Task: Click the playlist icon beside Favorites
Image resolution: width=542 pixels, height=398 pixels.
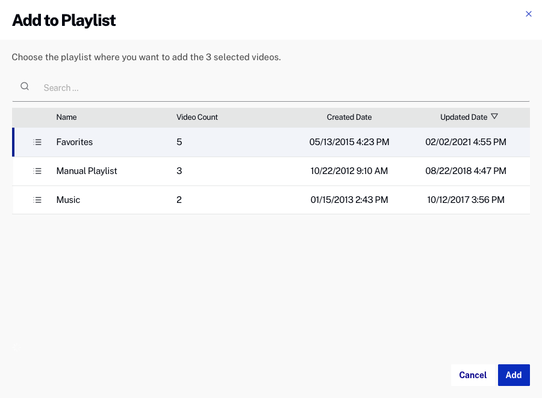Action: point(37,142)
